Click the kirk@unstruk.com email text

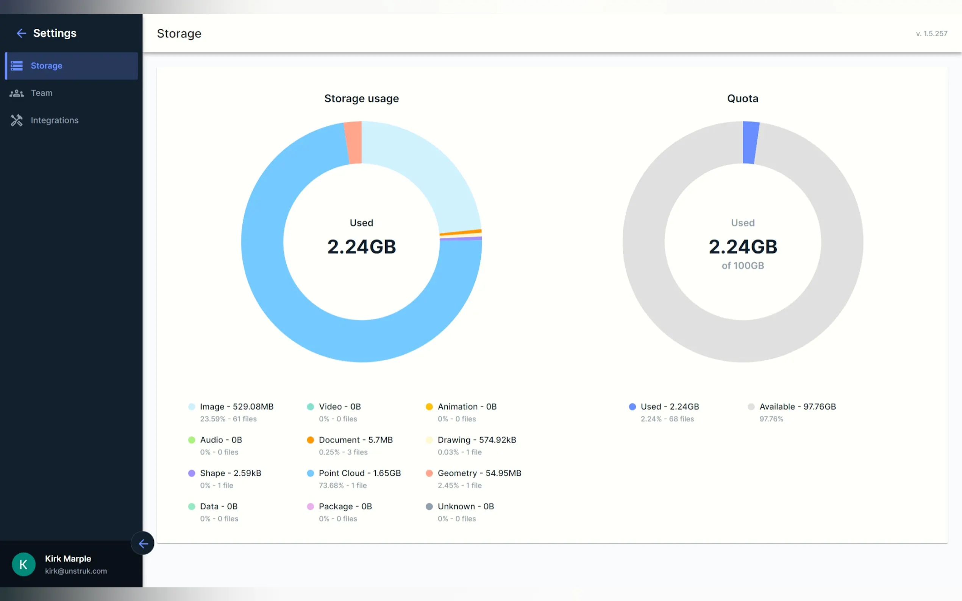click(76, 571)
